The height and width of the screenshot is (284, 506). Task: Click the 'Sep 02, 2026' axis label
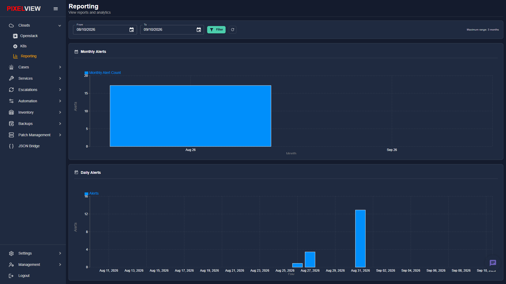(x=386, y=271)
